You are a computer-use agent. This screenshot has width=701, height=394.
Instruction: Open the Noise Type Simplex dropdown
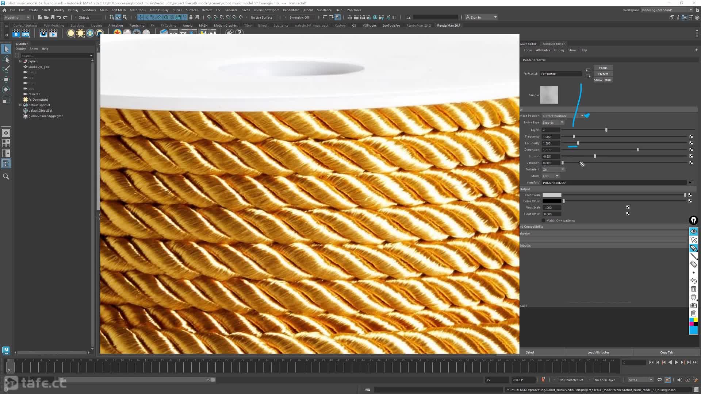tap(553, 123)
